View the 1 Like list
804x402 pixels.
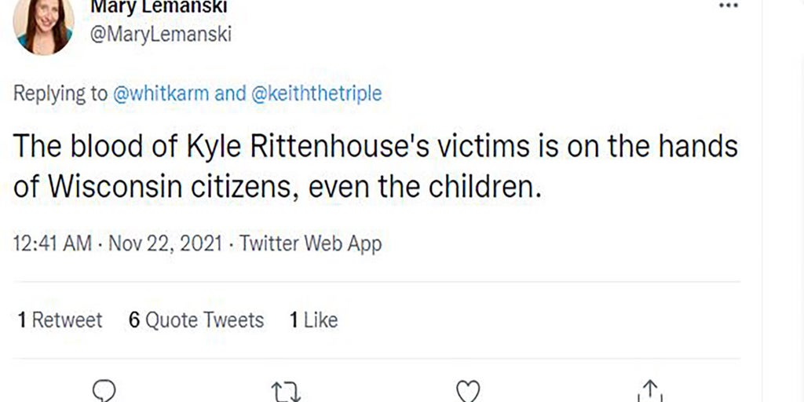(313, 320)
